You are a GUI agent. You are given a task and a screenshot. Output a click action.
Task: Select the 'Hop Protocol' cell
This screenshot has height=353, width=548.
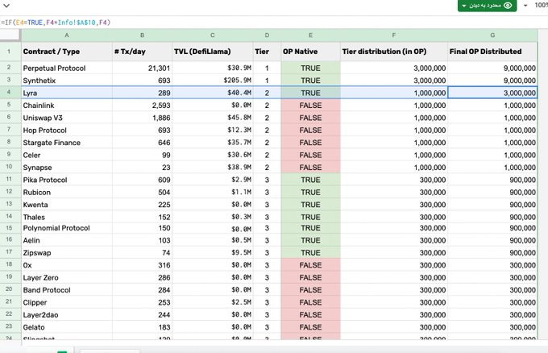67,130
